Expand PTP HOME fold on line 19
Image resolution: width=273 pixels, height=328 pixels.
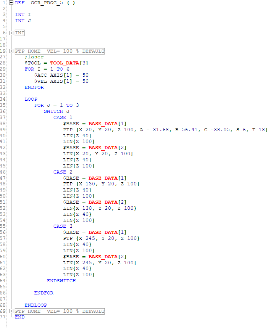click(x=11, y=51)
